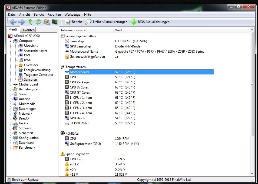
Task: Click the update status icon in status bar
Action: [x=9, y=180]
